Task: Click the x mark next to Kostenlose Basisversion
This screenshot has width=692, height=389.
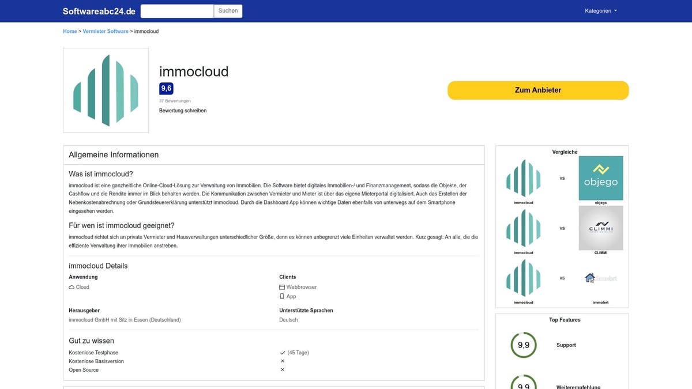Action: point(282,361)
